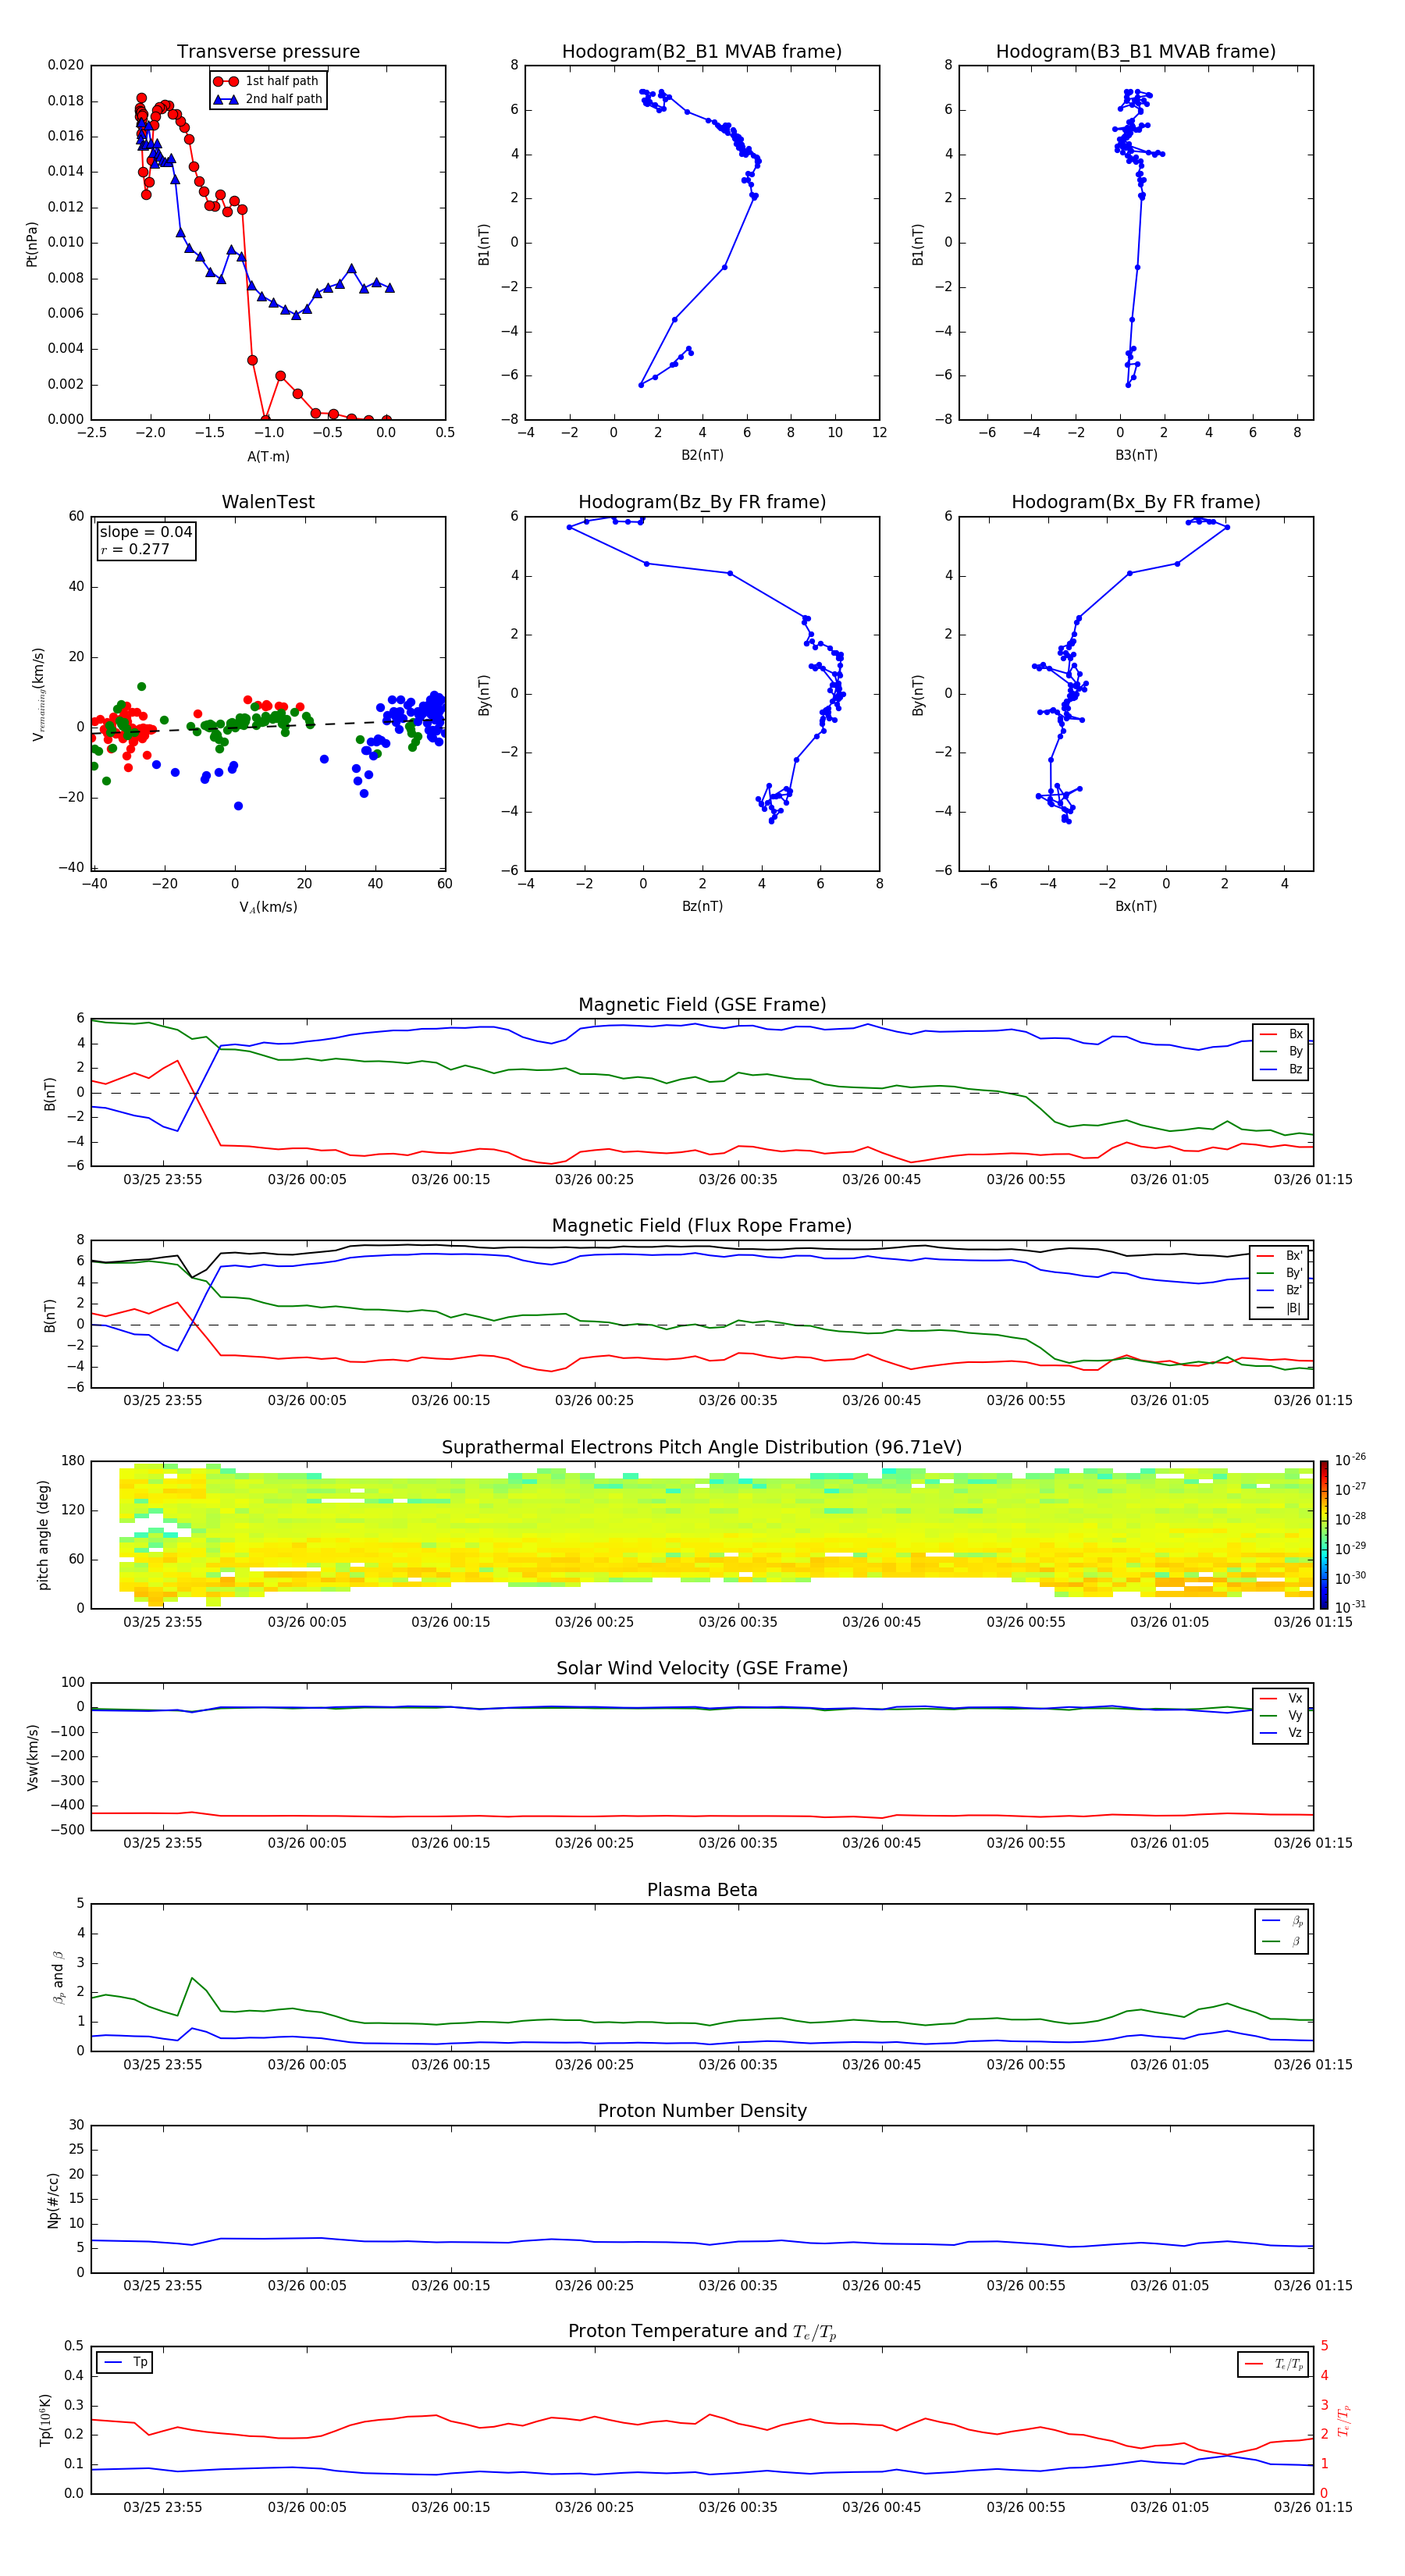Click the Vx legend entry
Screen dimensions: 1405x2576
[1281, 1698]
